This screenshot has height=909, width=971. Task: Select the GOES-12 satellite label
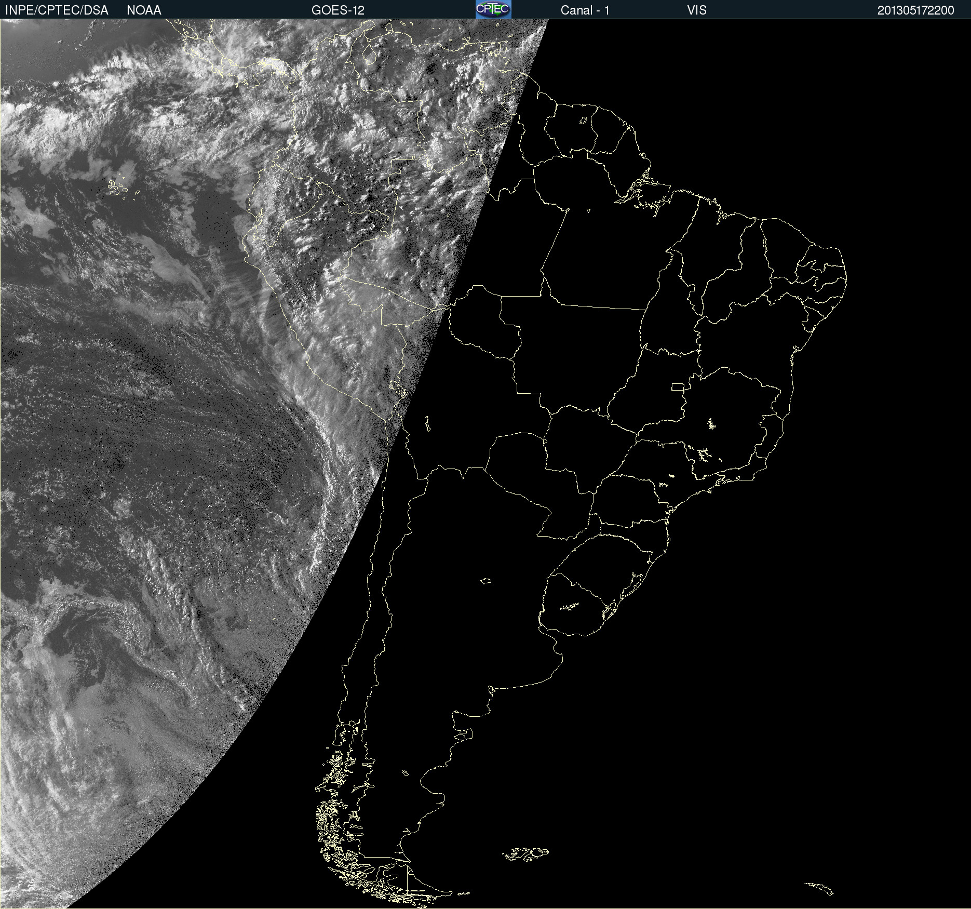pyautogui.click(x=338, y=10)
